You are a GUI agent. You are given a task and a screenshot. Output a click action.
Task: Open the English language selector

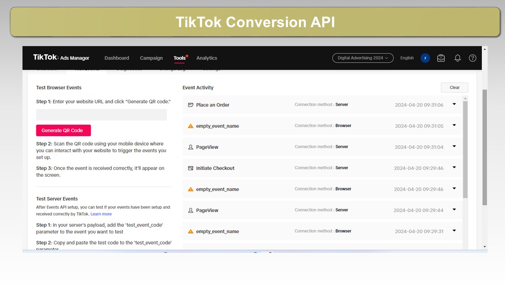[x=407, y=58]
